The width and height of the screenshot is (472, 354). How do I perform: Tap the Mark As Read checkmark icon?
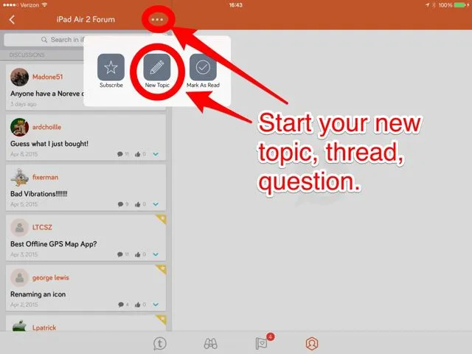click(x=203, y=68)
